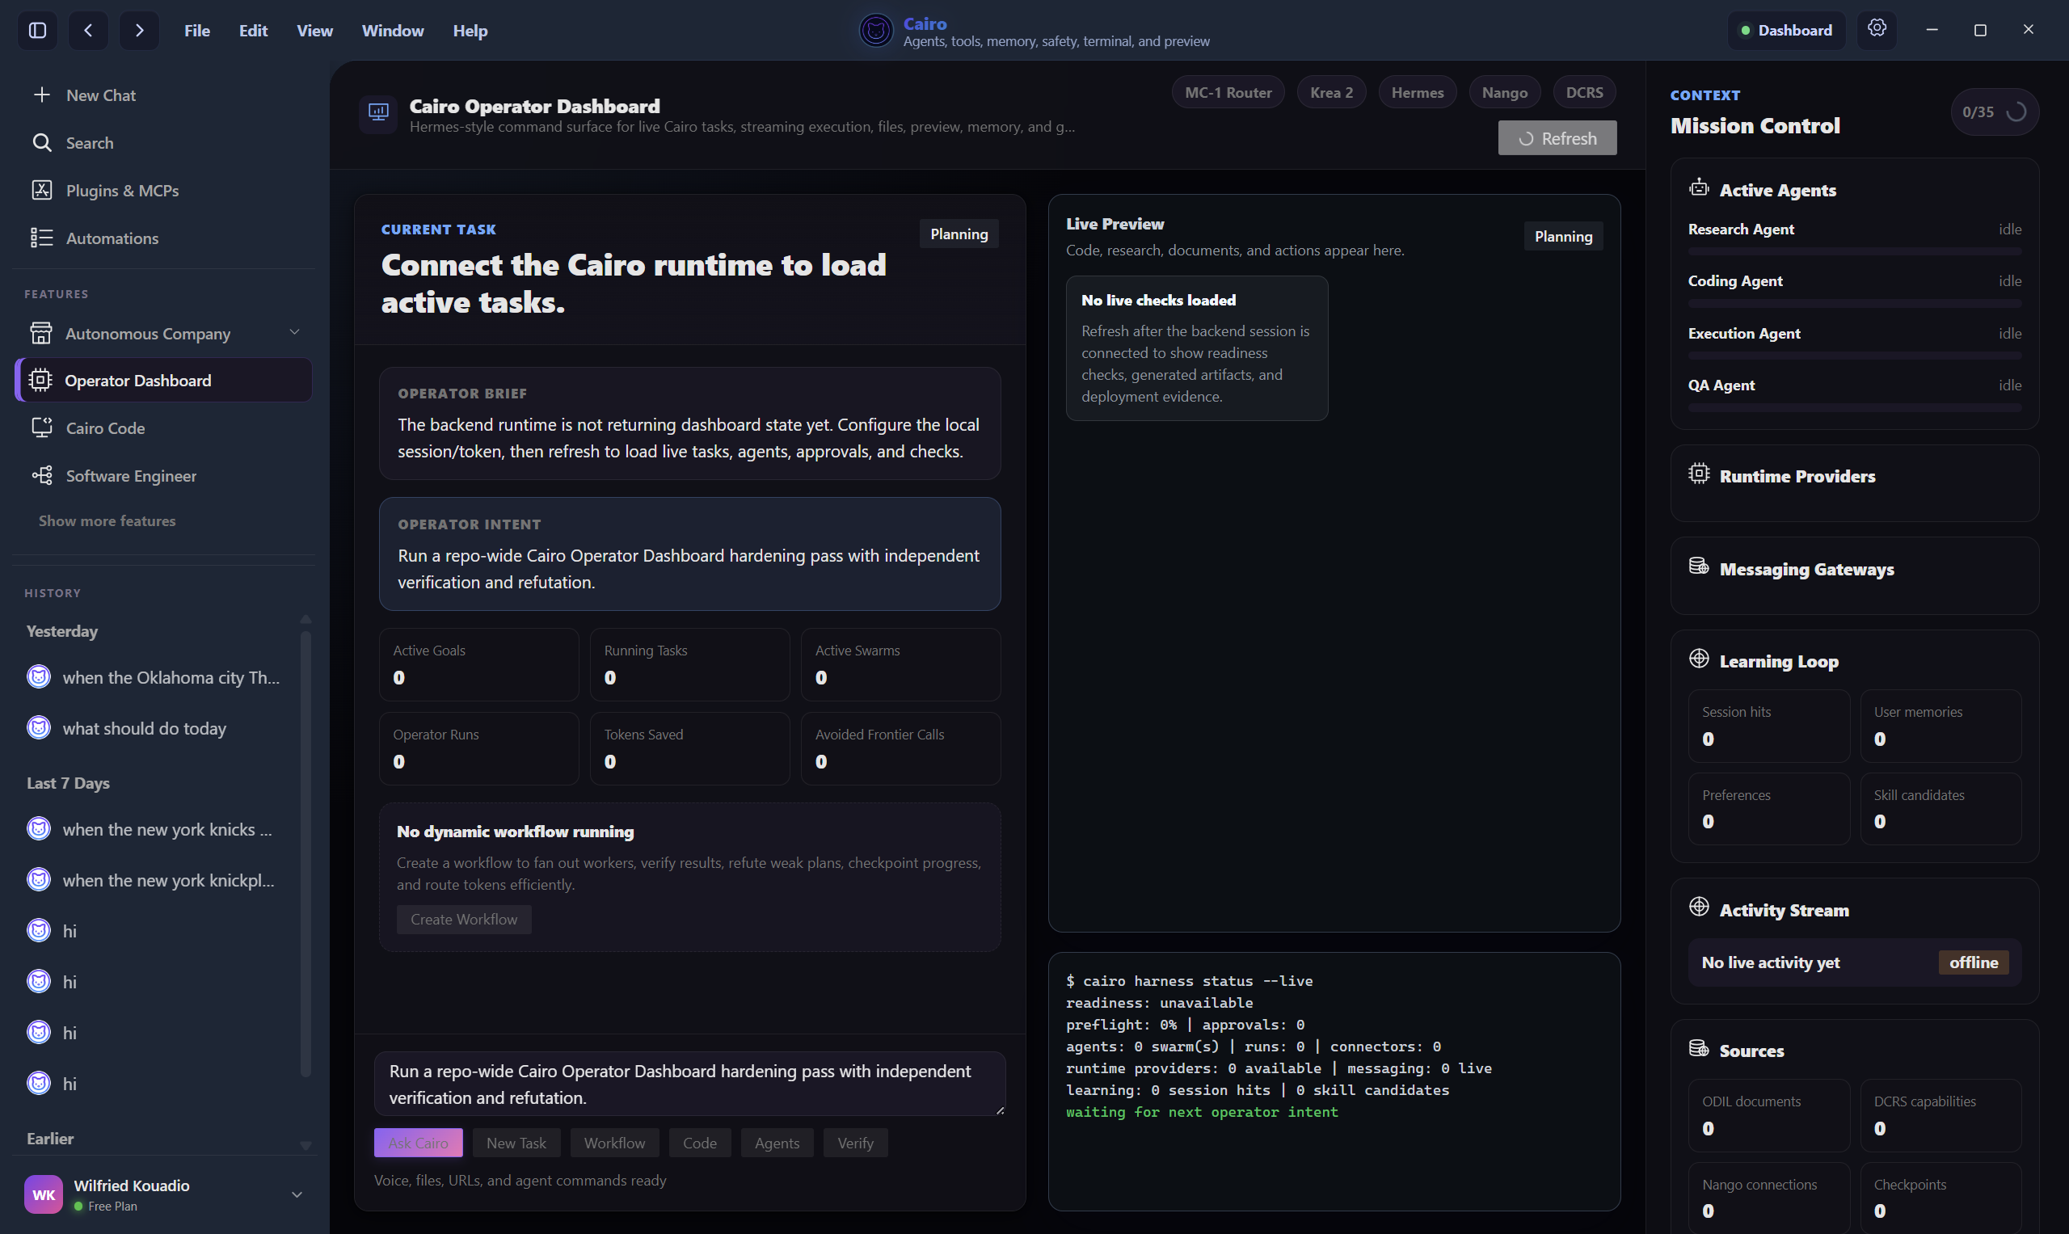Click the operator intent text input

(x=689, y=1084)
